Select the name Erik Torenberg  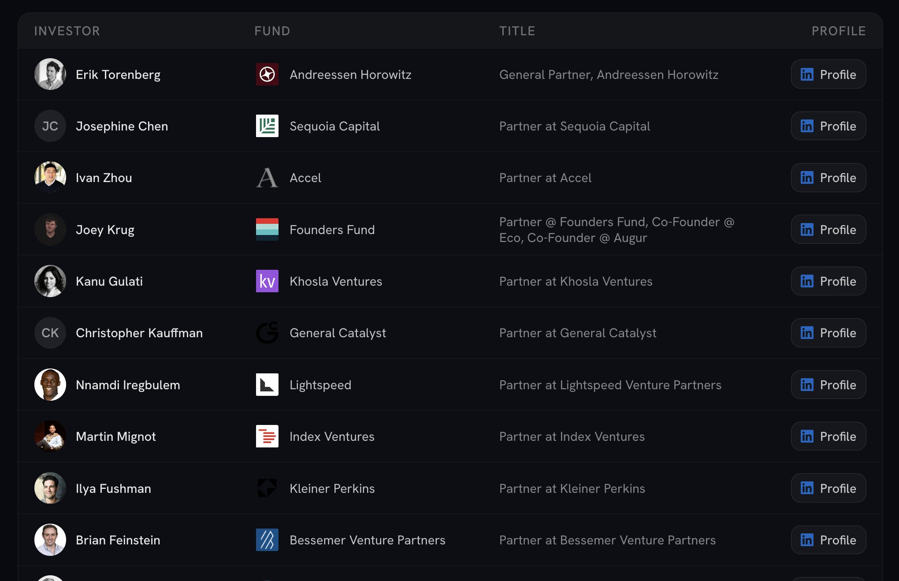click(118, 74)
